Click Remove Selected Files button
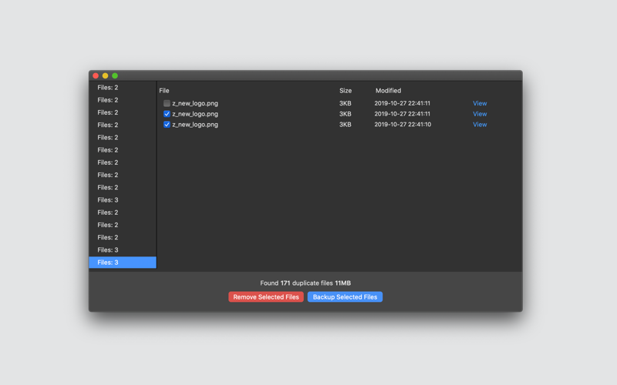This screenshot has height=385, width=617. coord(266,297)
